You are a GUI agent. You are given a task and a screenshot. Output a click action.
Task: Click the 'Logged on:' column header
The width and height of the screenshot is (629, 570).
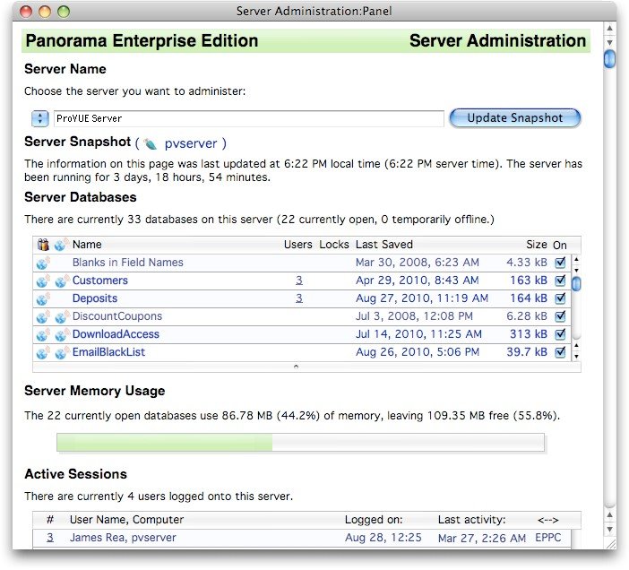[x=374, y=520]
